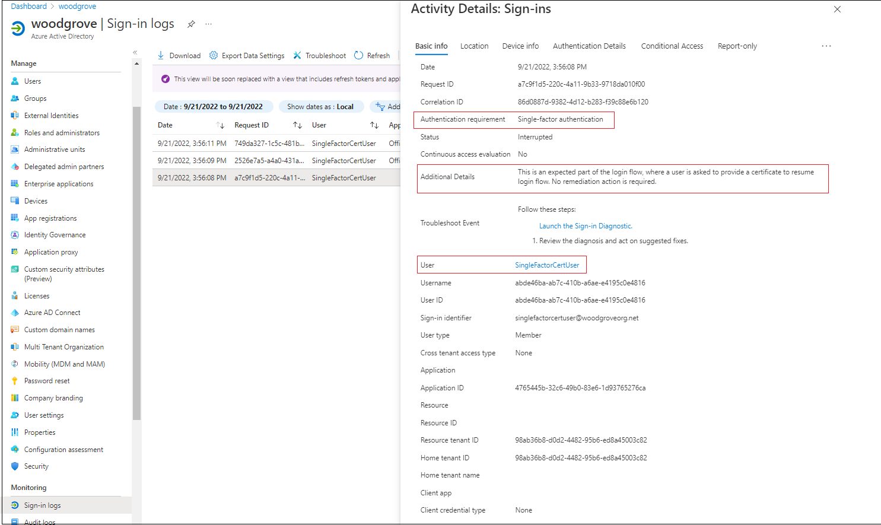The width and height of the screenshot is (881, 525).
Task: Click Azure AD Connect icon
Action: point(15,313)
